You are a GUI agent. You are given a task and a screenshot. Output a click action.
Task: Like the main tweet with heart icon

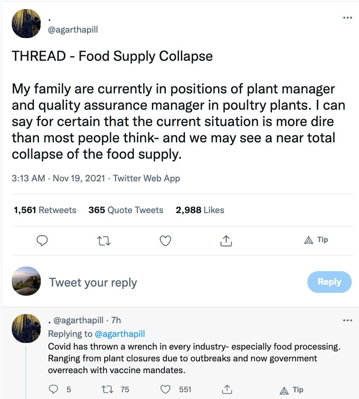(x=165, y=241)
